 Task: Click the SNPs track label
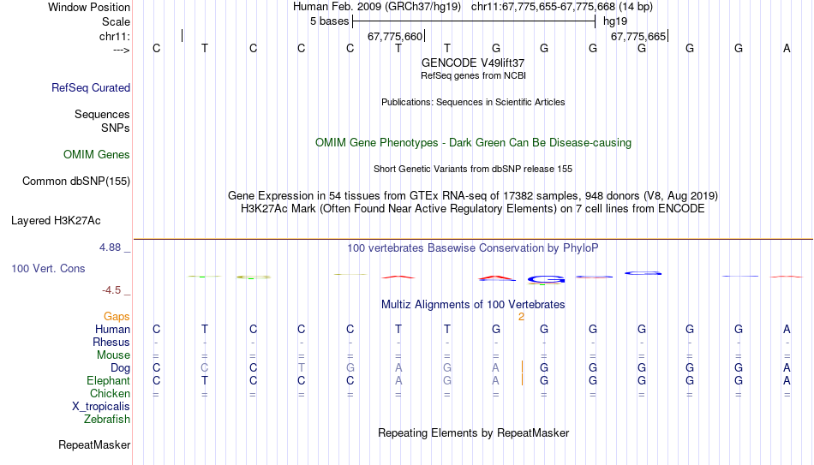click(116, 128)
